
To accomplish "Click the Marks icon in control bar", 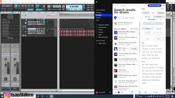I will point(44,6).
